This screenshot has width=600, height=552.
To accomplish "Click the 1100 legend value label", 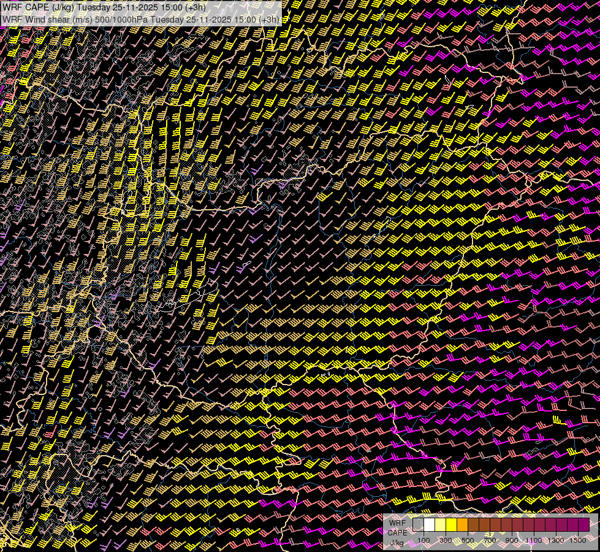I will click(x=533, y=540).
